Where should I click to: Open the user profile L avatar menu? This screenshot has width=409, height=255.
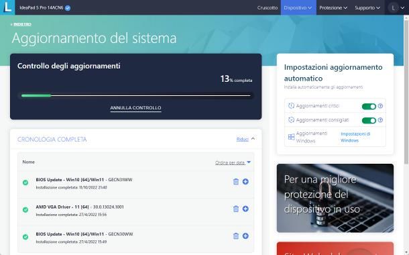pyautogui.click(x=396, y=8)
